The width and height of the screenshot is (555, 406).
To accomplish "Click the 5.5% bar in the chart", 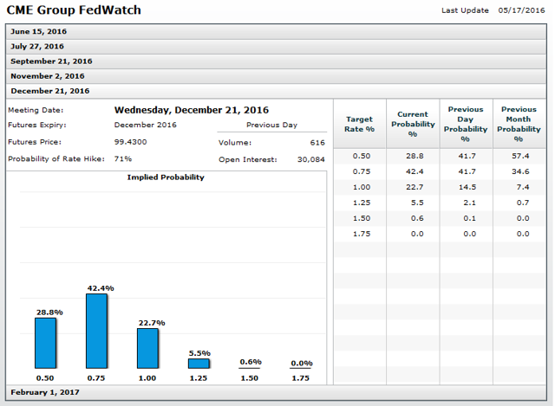I will point(199,364).
